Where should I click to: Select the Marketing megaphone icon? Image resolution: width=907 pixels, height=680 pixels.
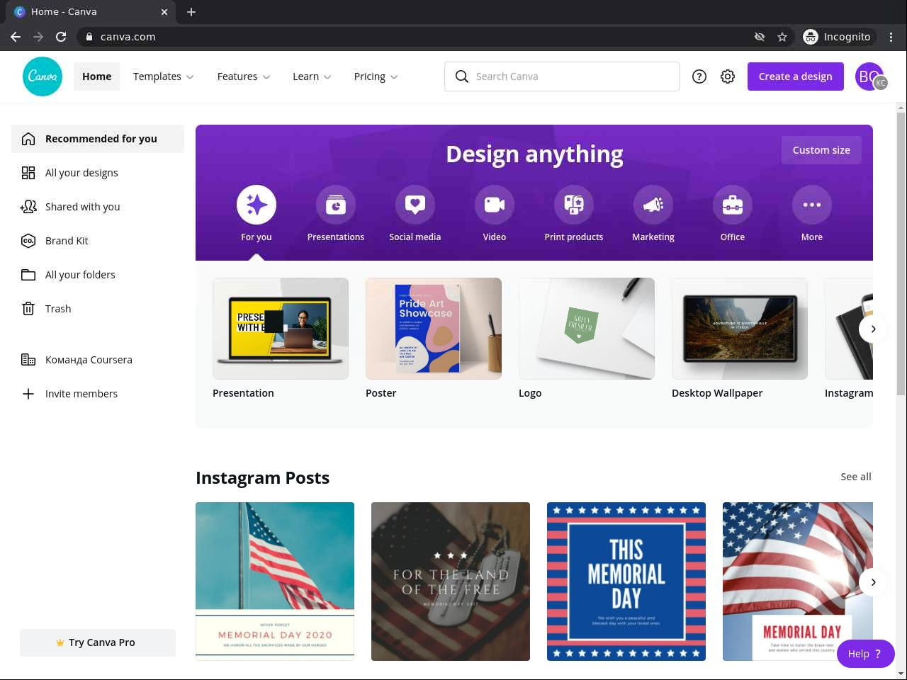point(653,205)
